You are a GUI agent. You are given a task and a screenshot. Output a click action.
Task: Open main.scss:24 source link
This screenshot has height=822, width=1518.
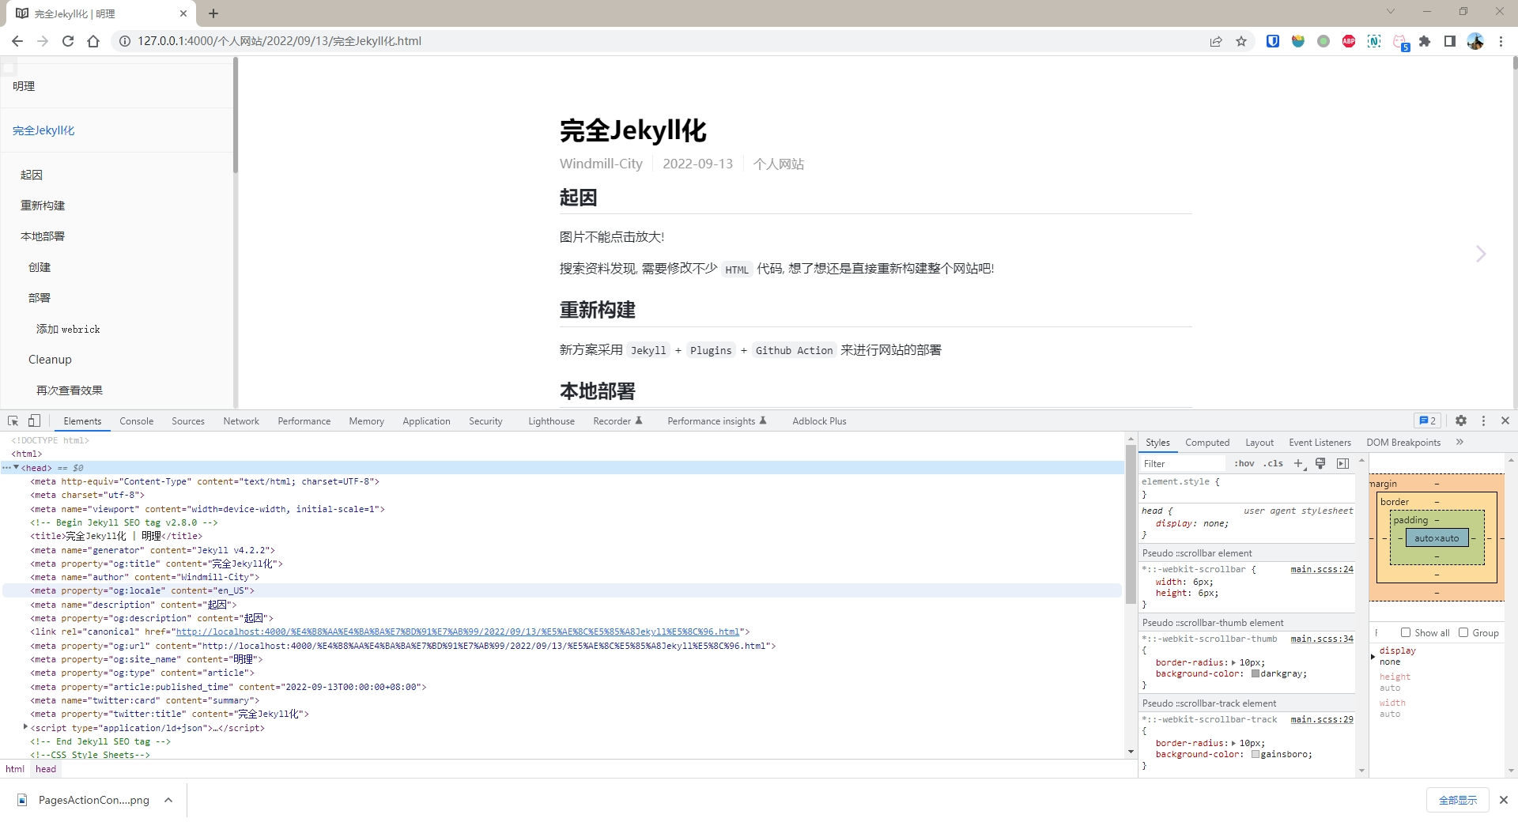pos(1322,569)
